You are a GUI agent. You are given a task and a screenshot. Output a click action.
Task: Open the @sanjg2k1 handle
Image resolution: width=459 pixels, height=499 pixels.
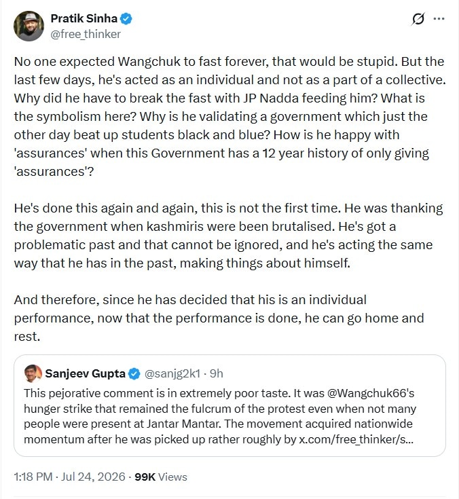coord(172,373)
